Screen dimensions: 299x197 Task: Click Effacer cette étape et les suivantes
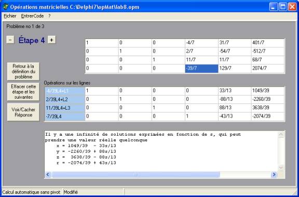[23, 91]
